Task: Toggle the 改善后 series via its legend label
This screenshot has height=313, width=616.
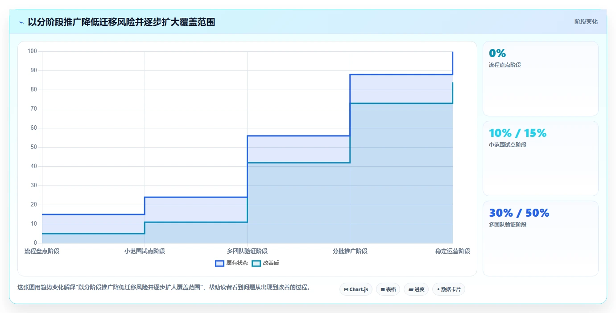Action: [x=271, y=263]
